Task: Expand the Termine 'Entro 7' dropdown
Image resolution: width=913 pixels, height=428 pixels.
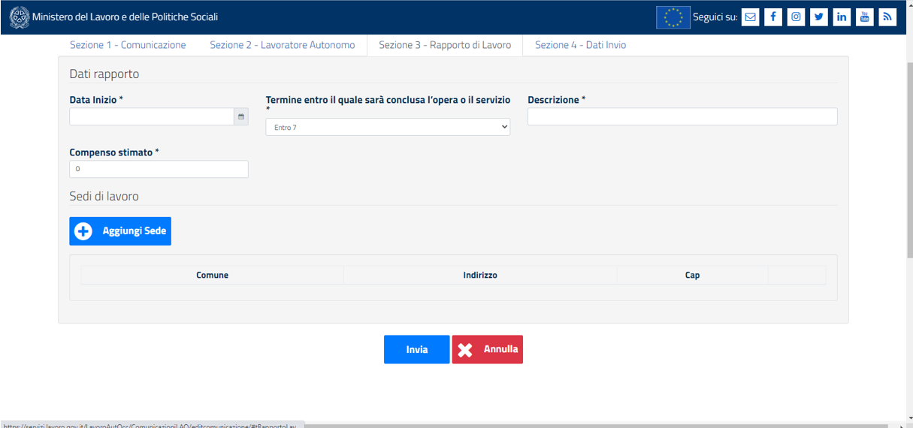Action: point(388,128)
